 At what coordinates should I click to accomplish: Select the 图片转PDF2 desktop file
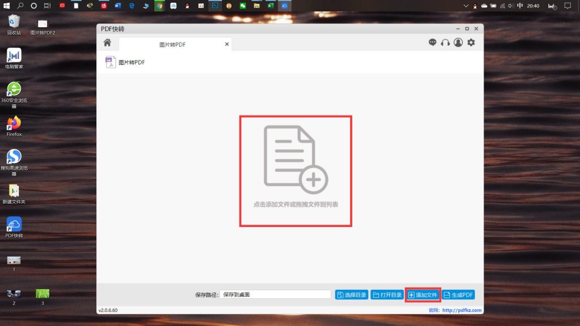click(x=42, y=27)
